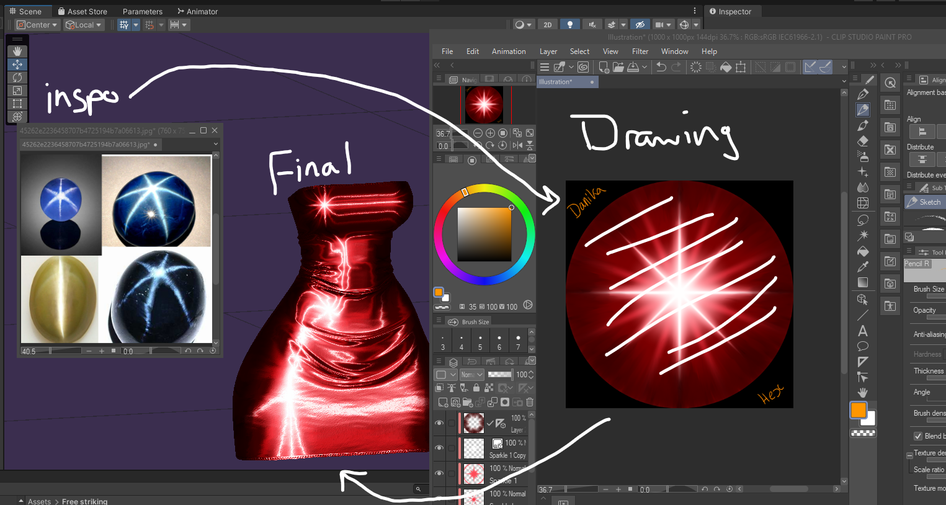
Task: Toggle visibility of the top Layer
Action: tap(439, 423)
